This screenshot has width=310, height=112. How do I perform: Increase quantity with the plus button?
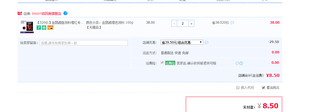(x=191, y=23)
